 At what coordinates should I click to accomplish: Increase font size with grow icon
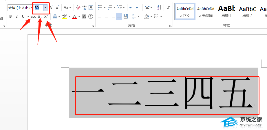click(x=51, y=8)
